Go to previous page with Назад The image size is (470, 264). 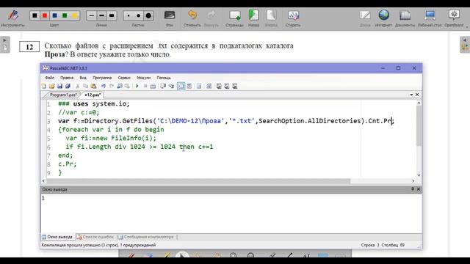click(x=253, y=15)
